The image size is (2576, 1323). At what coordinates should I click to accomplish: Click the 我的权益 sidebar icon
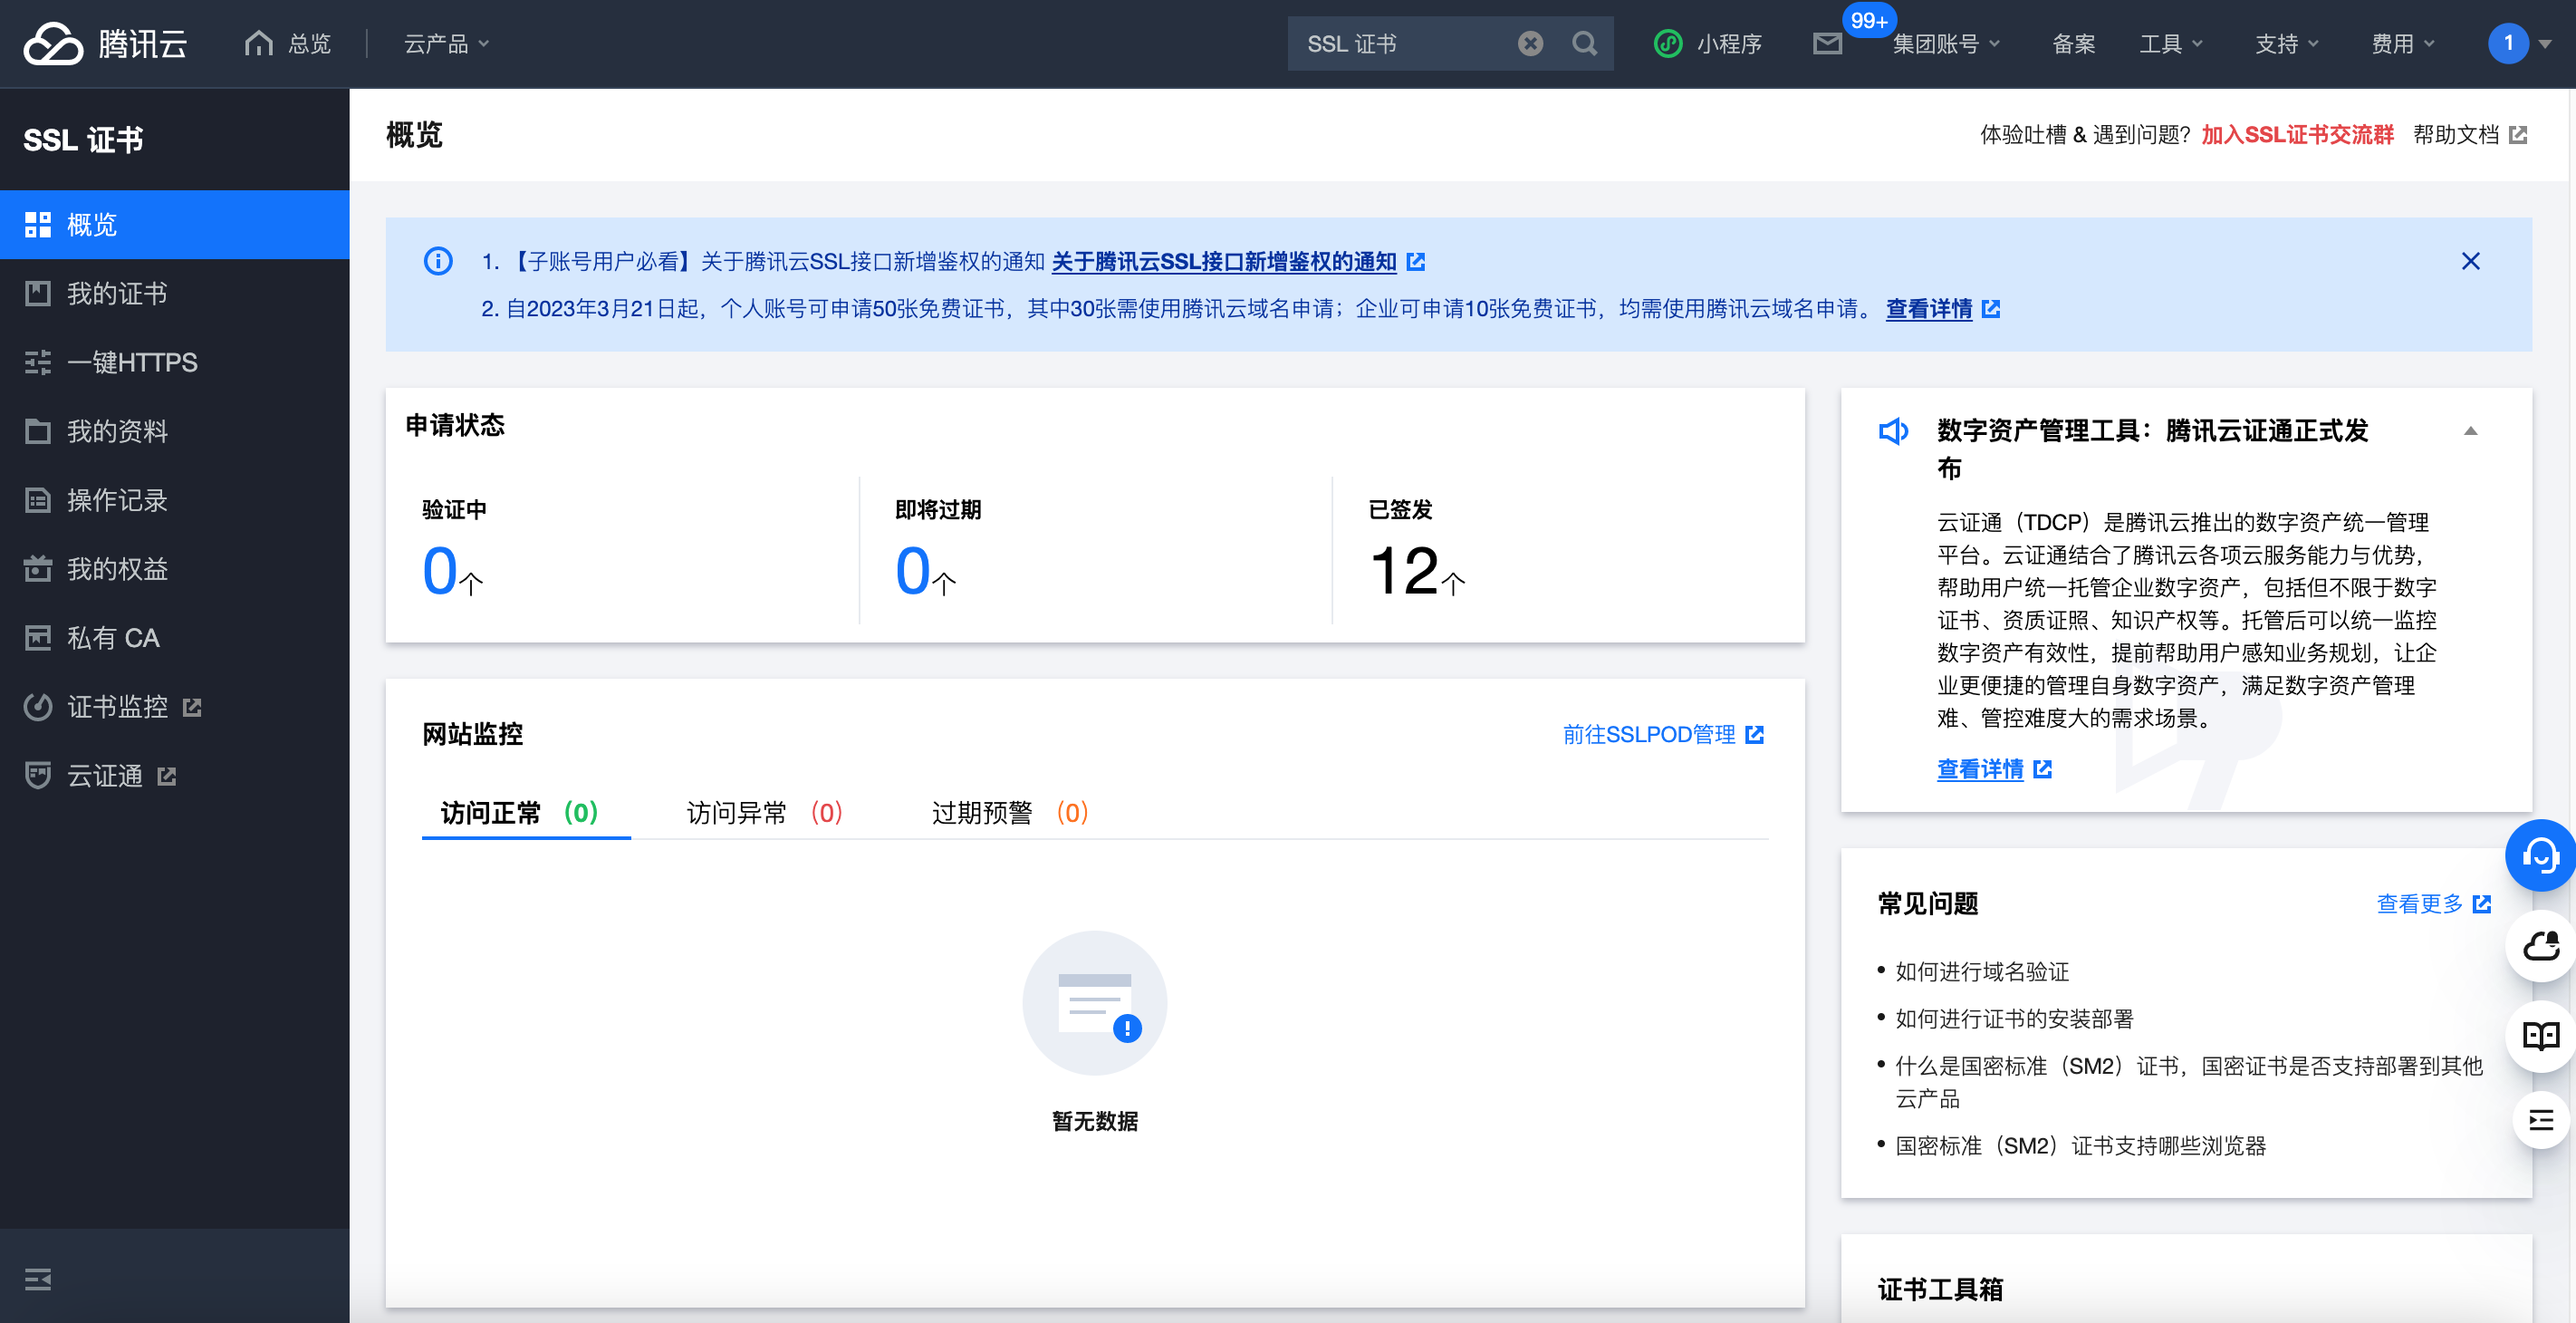(38, 568)
